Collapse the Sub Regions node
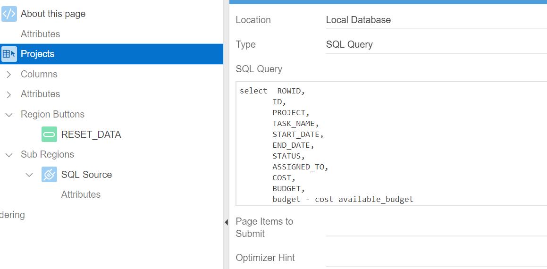Image resolution: width=547 pixels, height=269 pixels. pos(9,155)
